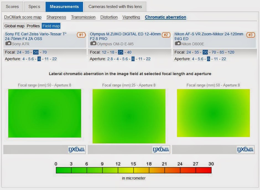Open Cameras tested with this lens tab
Viewport: 260px width, 190px height.
coord(115,7)
